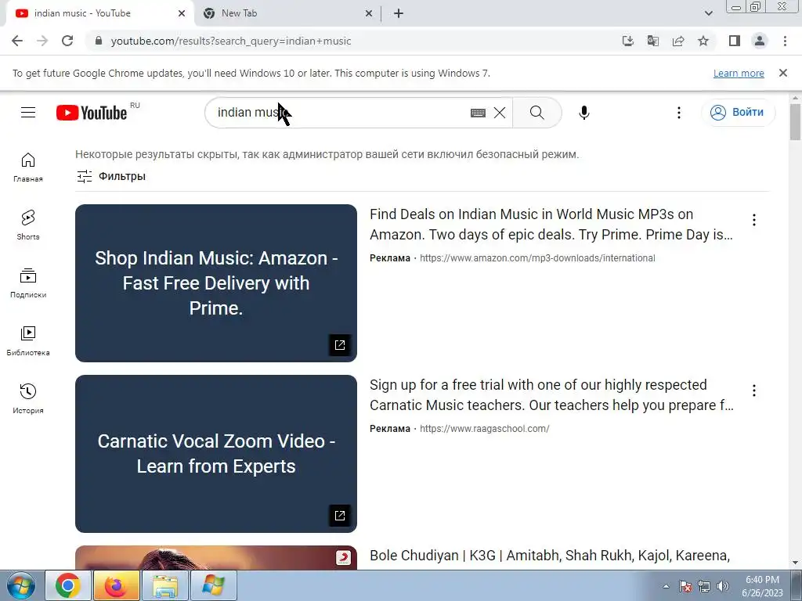Image resolution: width=802 pixels, height=601 pixels.
Task: Open Chrome's three-dot main menu
Action: pos(785,41)
